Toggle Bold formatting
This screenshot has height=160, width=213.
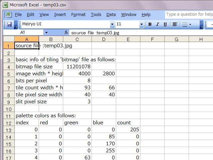tap(150, 24)
